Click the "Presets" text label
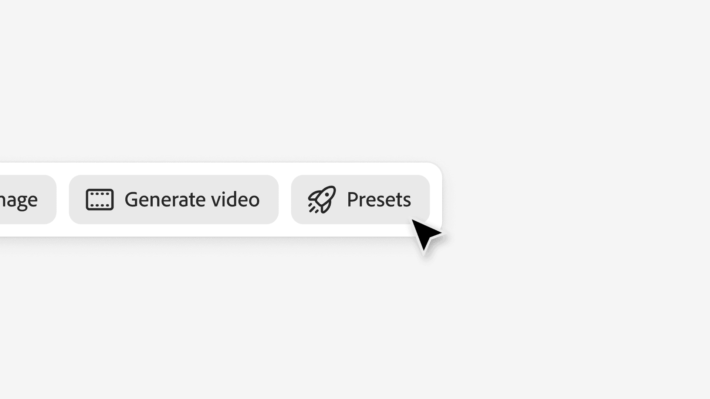This screenshot has width=710, height=399. tap(379, 199)
